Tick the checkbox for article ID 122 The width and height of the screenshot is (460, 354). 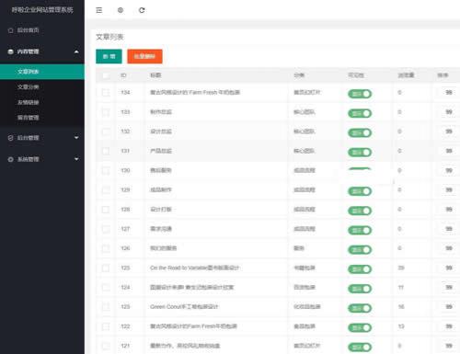tap(106, 326)
